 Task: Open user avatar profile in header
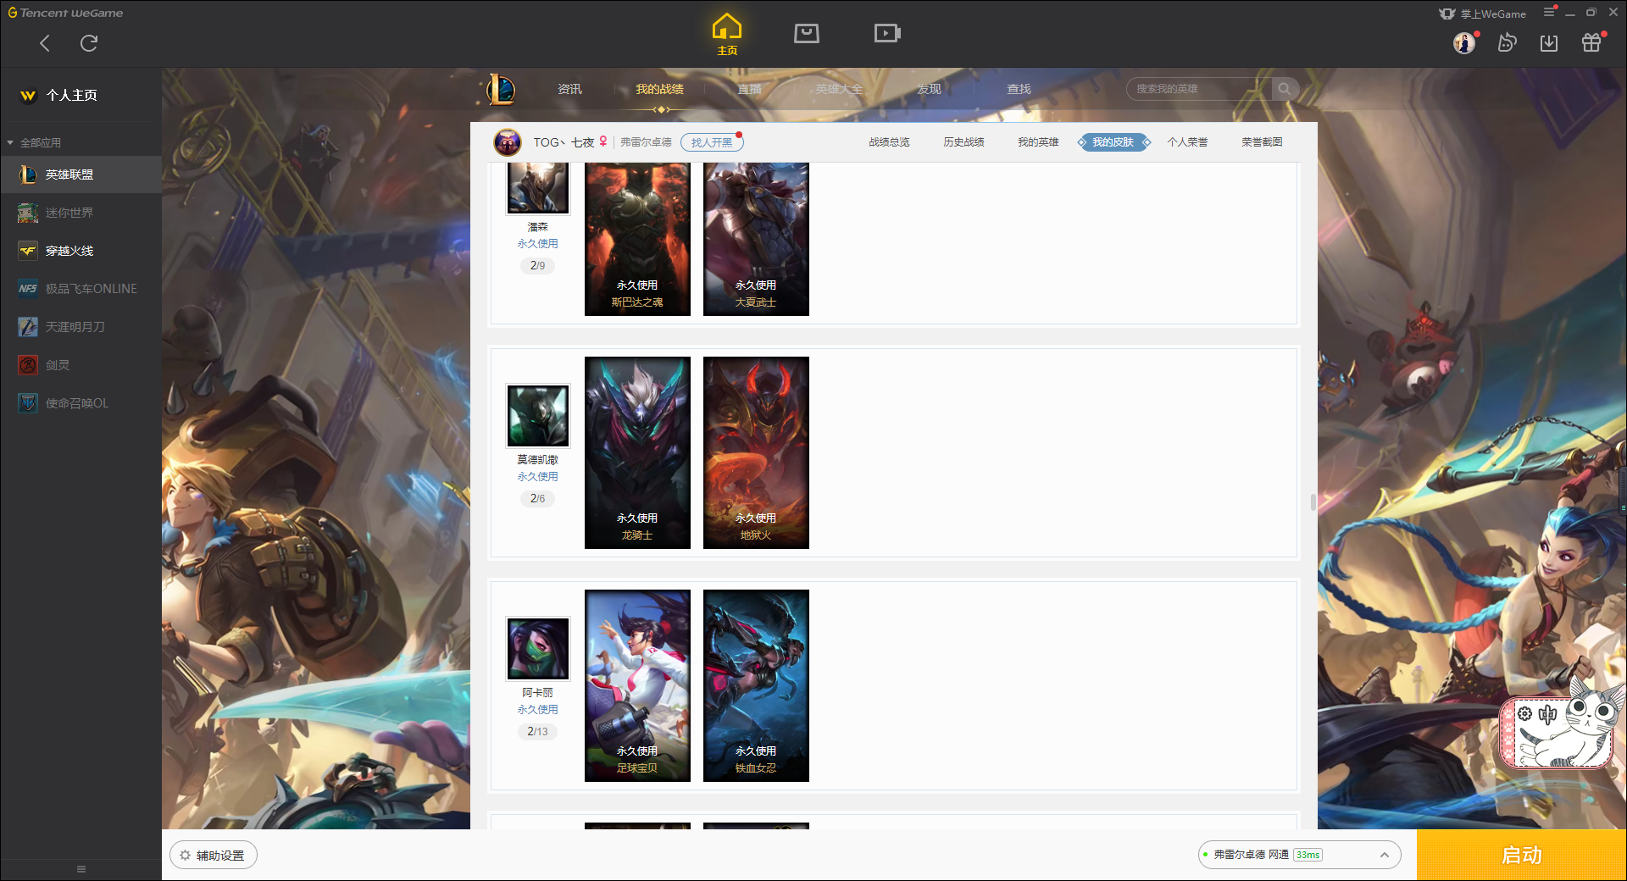click(x=1464, y=42)
